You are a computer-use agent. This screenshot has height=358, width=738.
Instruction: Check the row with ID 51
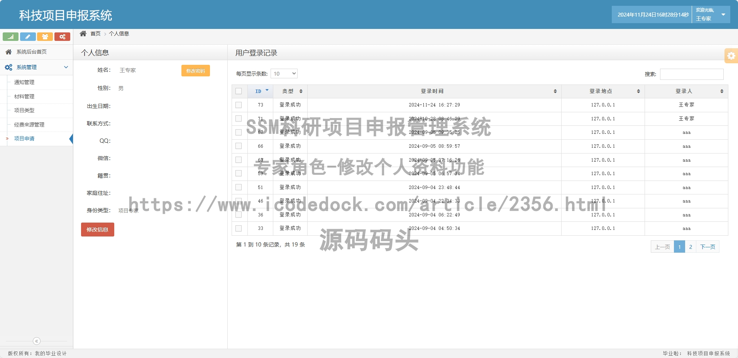[x=239, y=187]
